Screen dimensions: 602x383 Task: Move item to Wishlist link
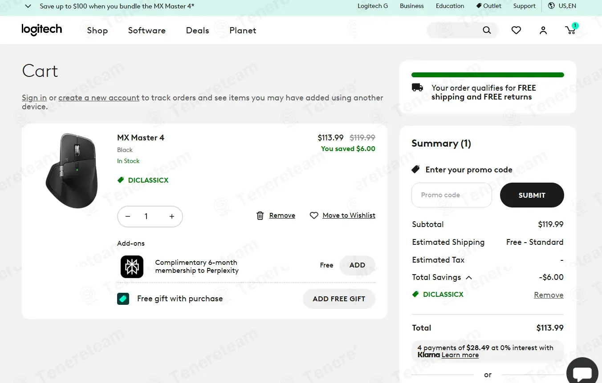point(349,215)
